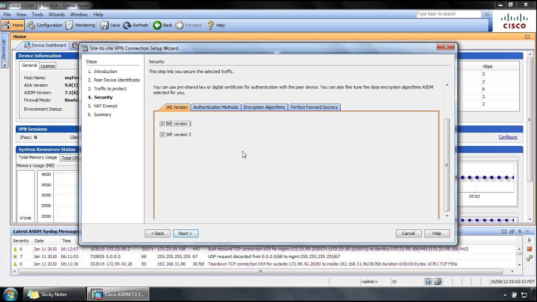537x302 pixels.
Task: Cancel the VPN setup wizard
Action: click(x=409, y=234)
